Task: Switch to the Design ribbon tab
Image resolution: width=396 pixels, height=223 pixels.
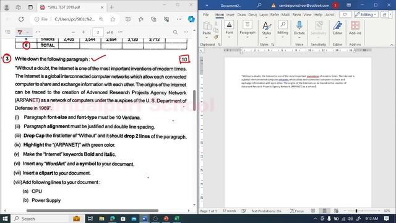Action: coord(252,15)
